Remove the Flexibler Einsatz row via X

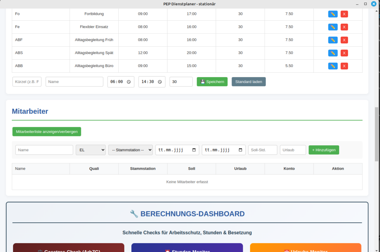coord(344,27)
